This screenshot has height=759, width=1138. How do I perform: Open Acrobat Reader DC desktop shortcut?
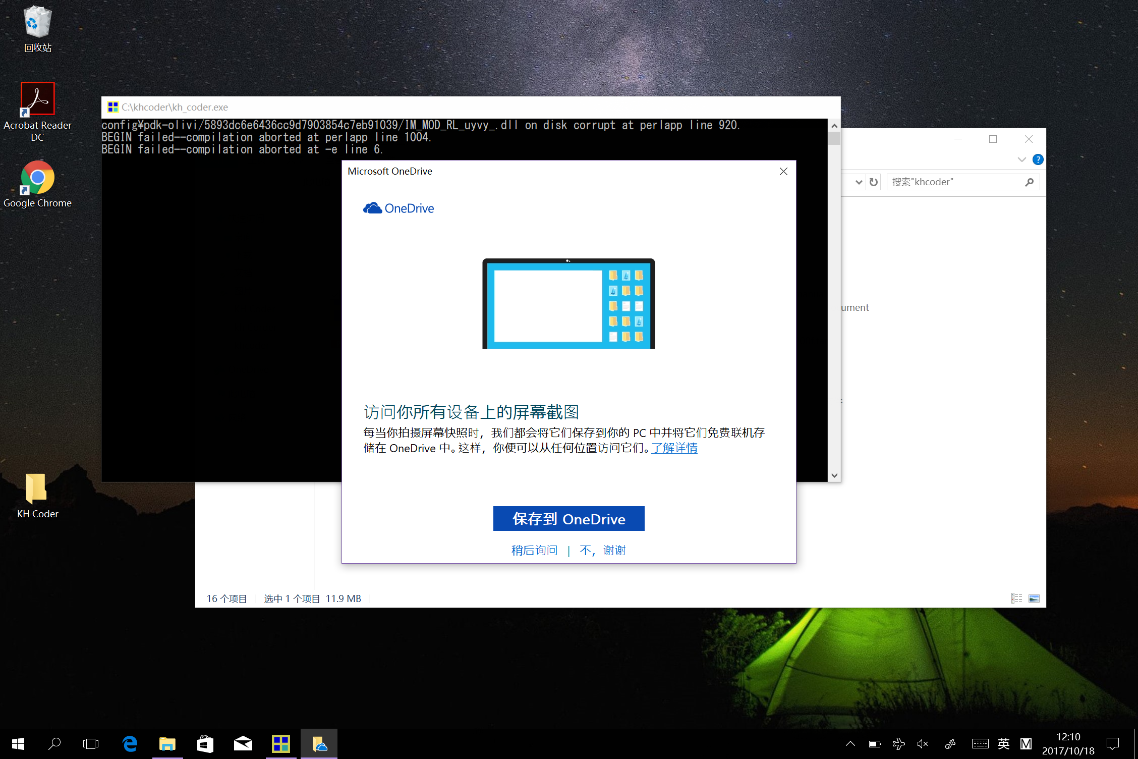37,112
